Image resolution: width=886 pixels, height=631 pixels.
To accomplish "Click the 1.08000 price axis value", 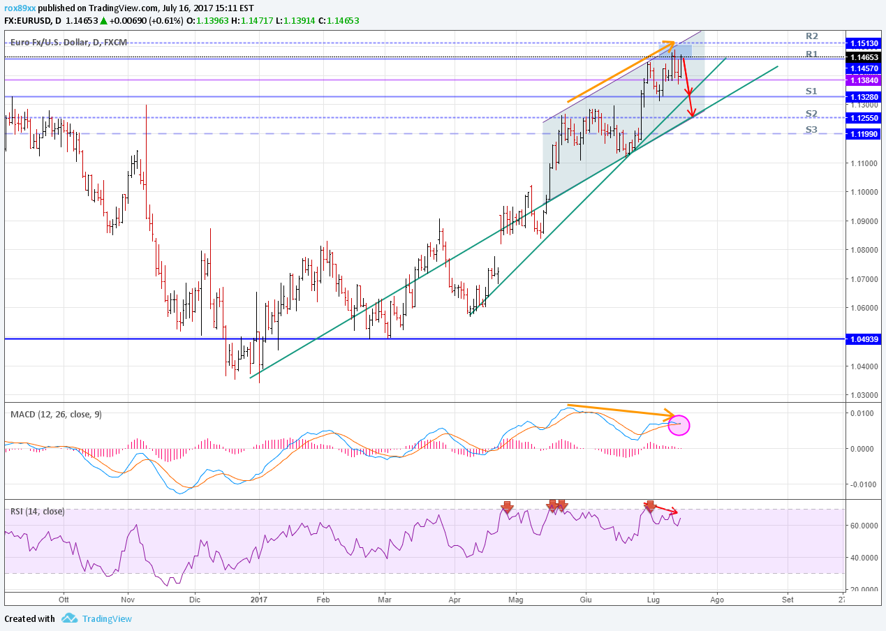I will [x=864, y=250].
